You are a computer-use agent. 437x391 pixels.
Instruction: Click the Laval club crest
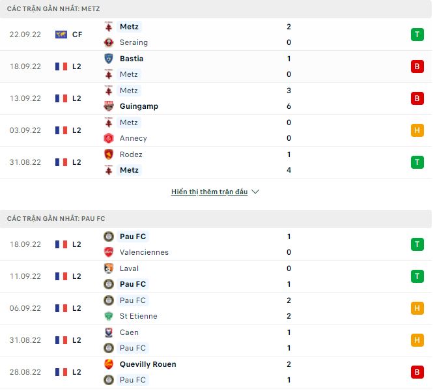[109, 268]
